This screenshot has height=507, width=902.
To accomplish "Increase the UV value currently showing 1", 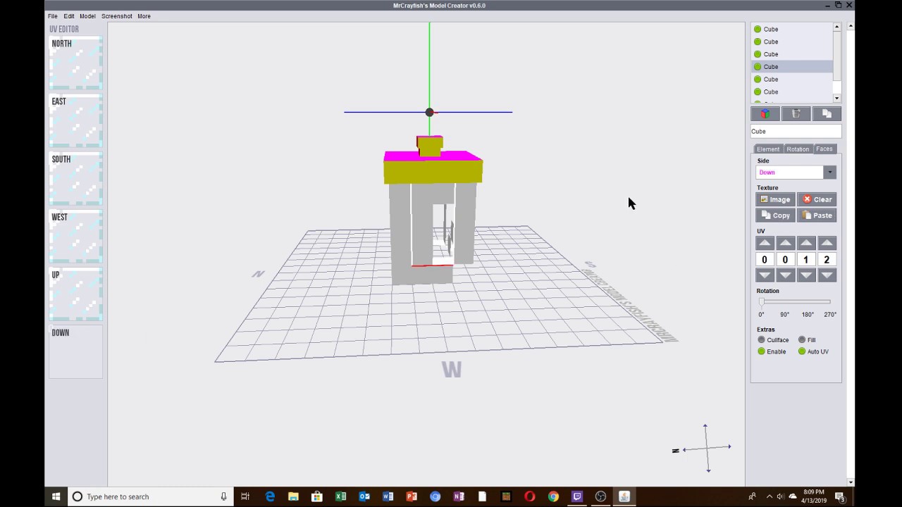I will 806,243.
